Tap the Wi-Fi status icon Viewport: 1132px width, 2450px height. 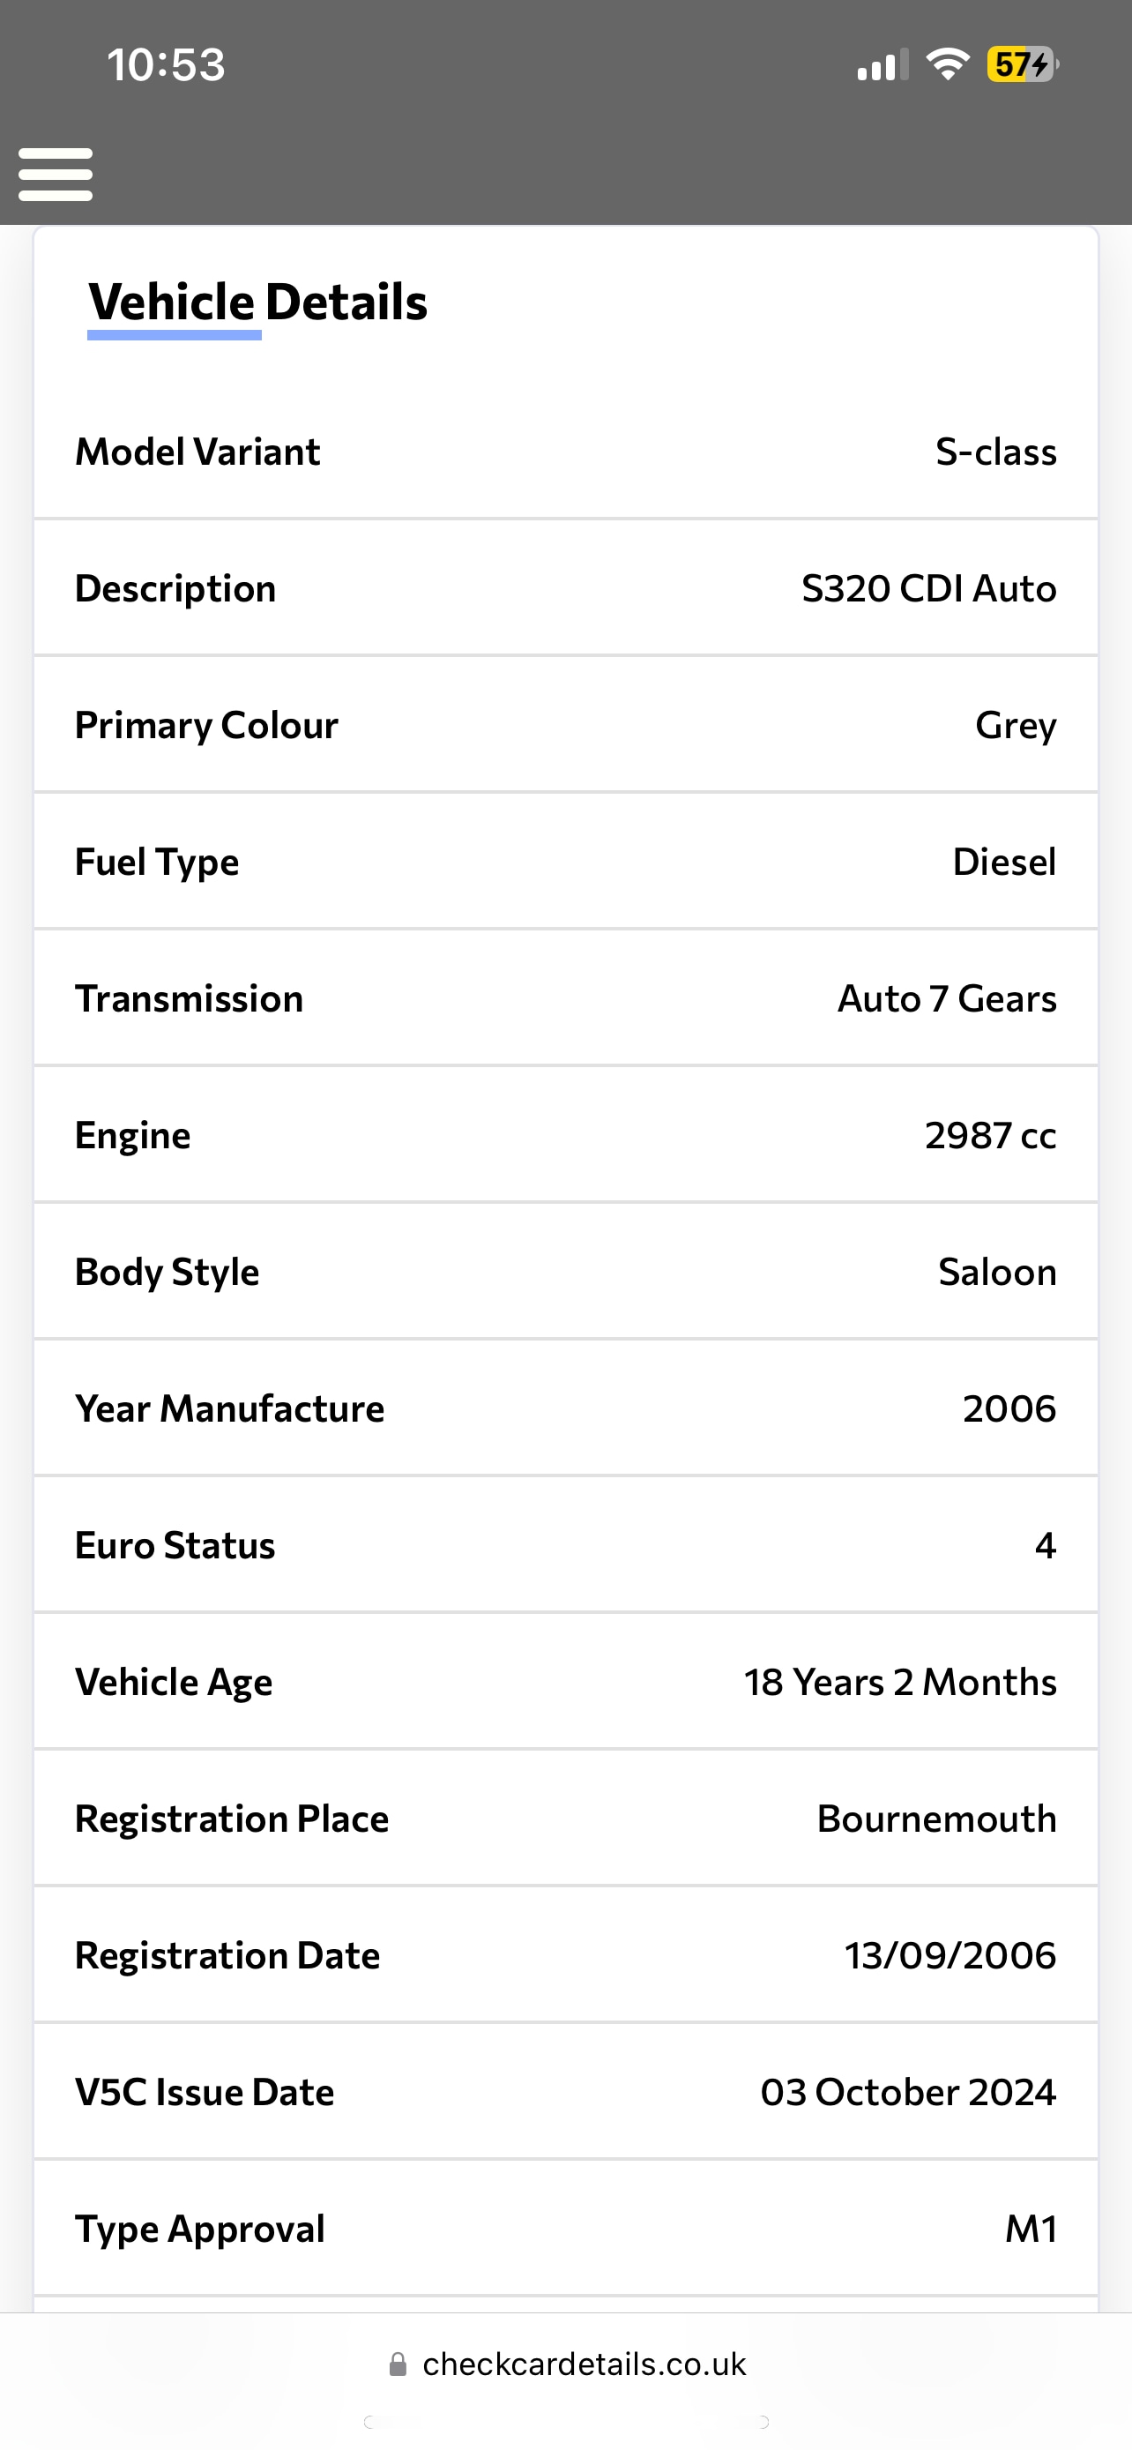(947, 64)
